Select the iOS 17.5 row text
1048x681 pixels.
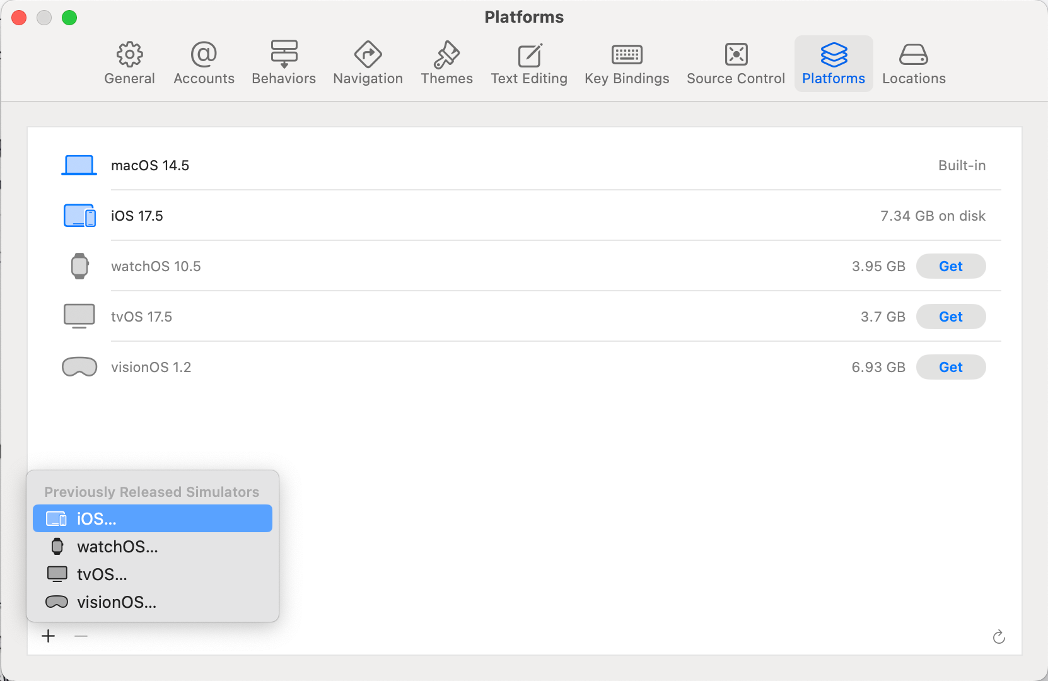pyautogui.click(x=137, y=216)
